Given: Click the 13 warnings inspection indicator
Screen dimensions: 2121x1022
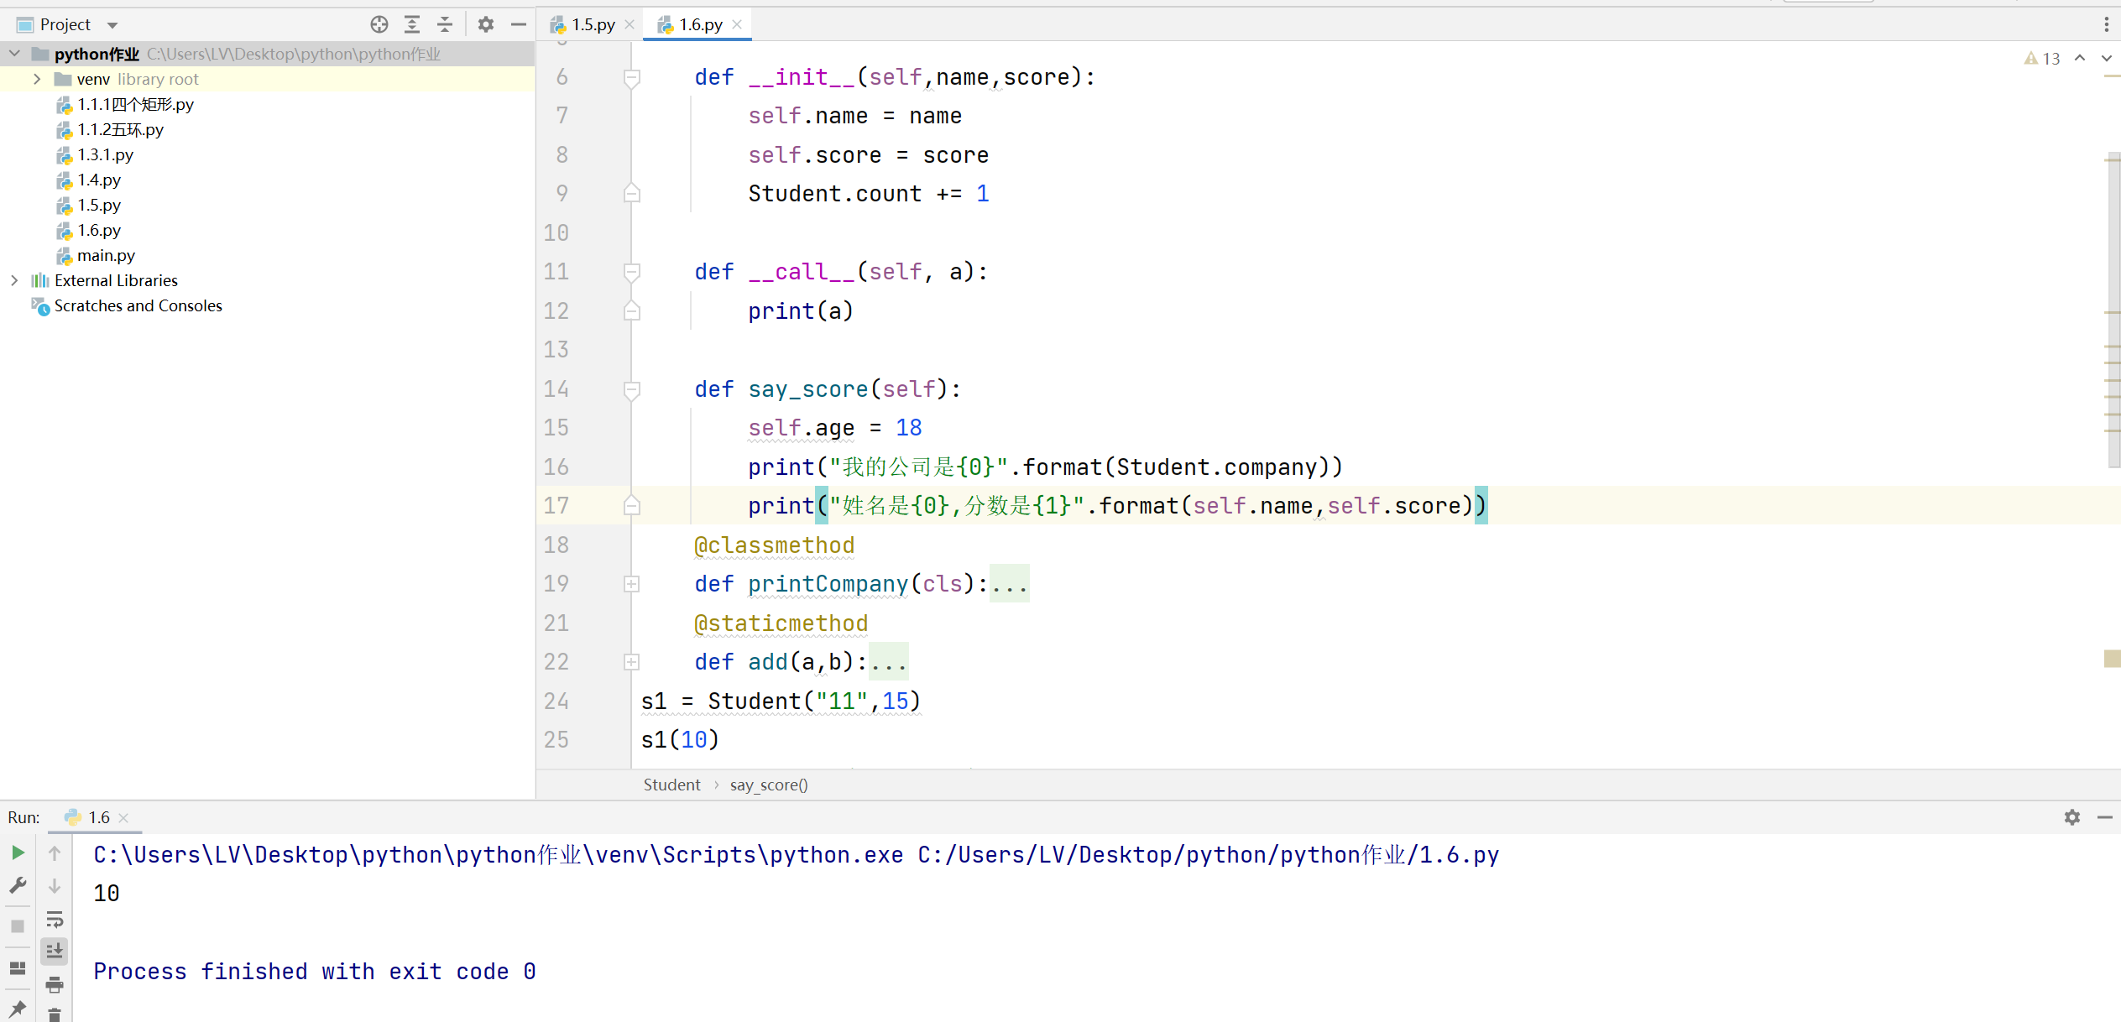Looking at the screenshot, I should tap(2042, 59).
